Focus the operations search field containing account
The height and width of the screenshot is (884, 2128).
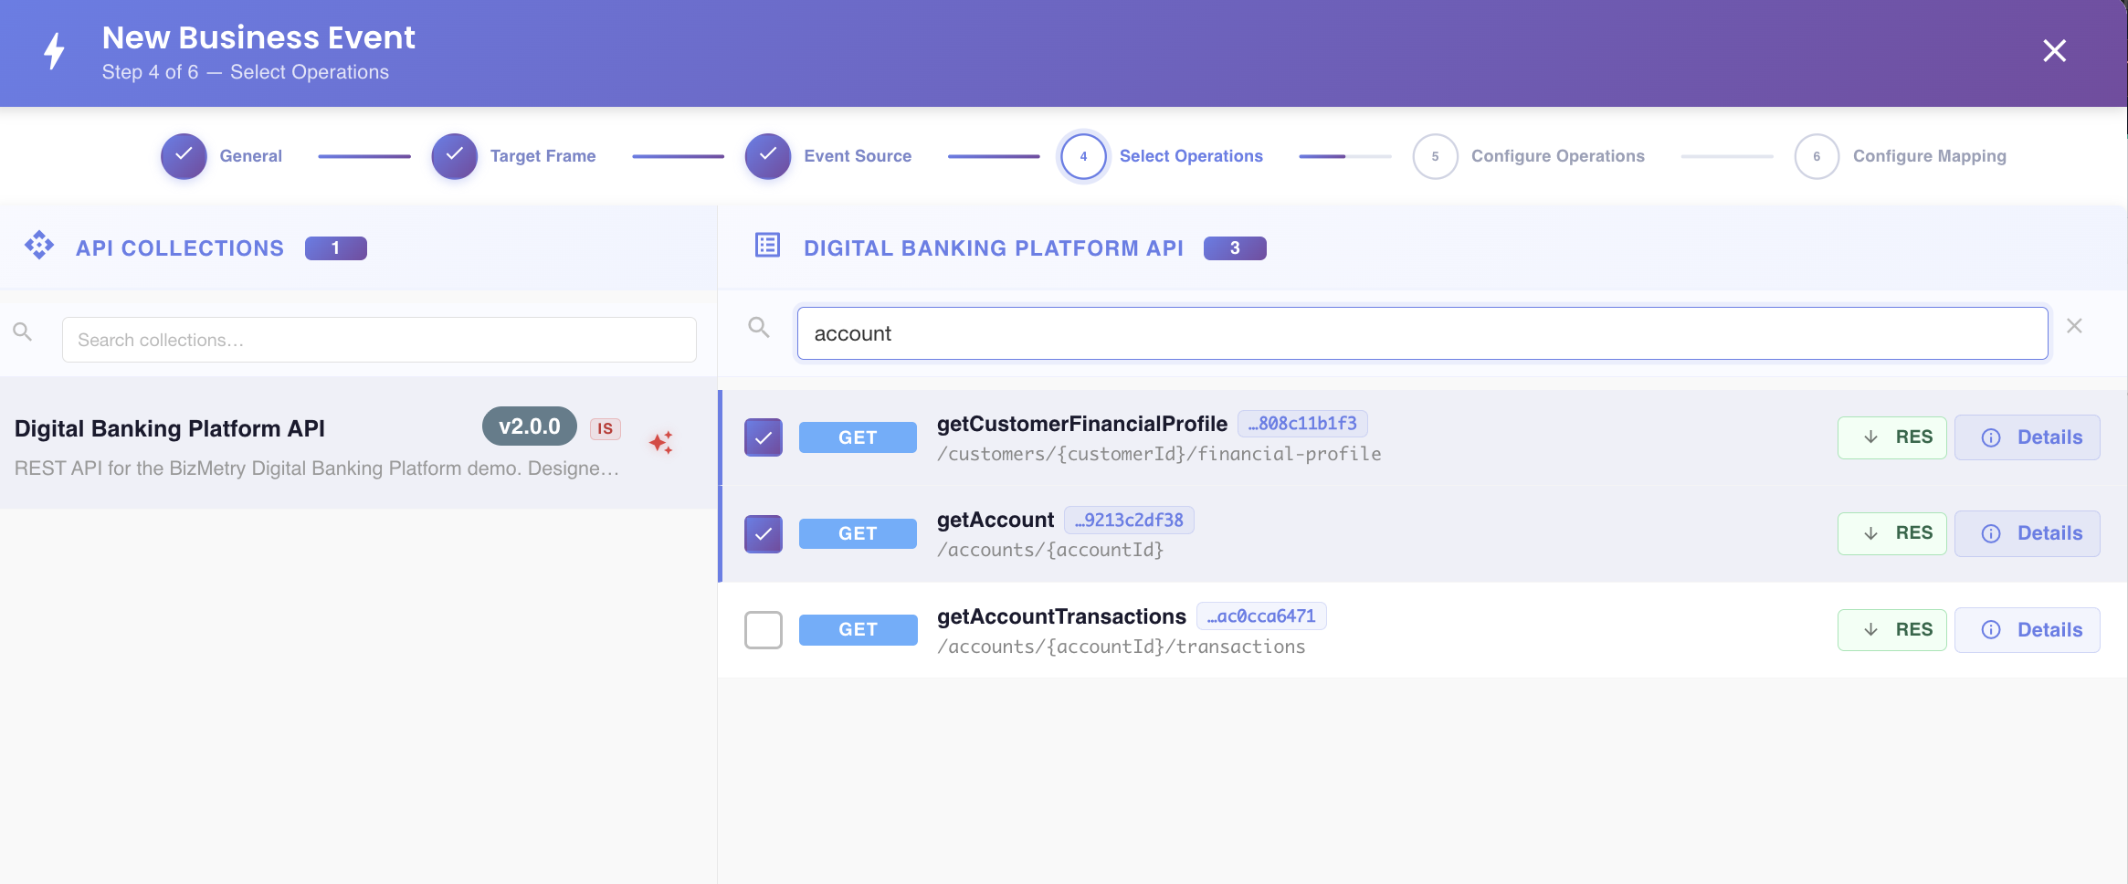tap(1422, 333)
